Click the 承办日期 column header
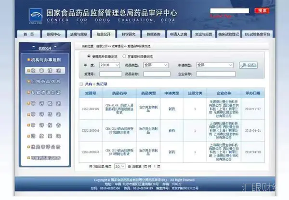This screenshot has width=289, height=200. pos(253,93)
